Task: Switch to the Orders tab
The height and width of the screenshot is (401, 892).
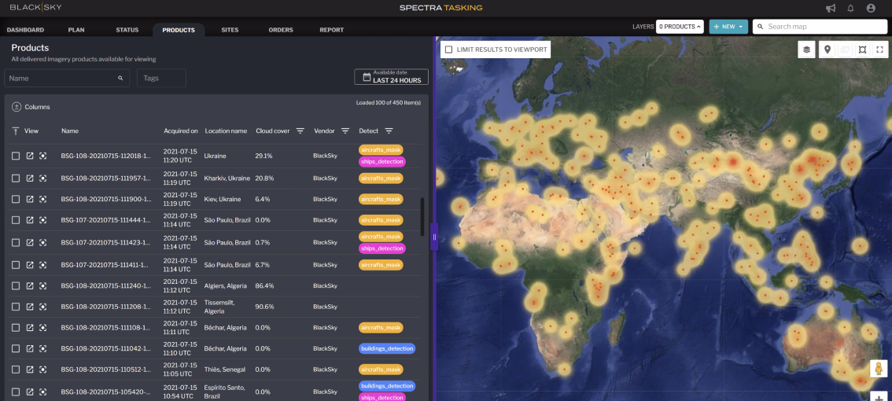Action: tap(281, 30)
